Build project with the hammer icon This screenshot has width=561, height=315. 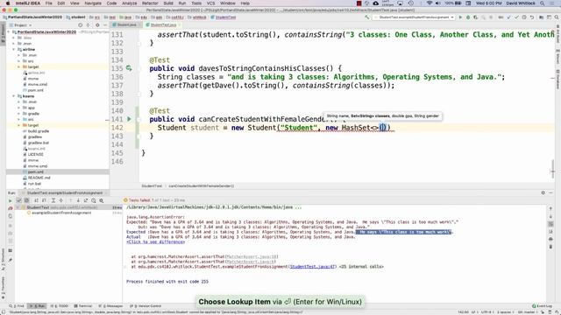[x=367, y=17]
